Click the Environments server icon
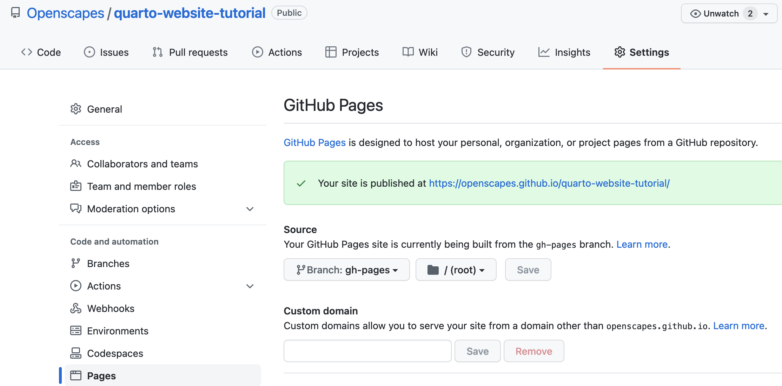The image size is (782, 386). pos(76,331)
